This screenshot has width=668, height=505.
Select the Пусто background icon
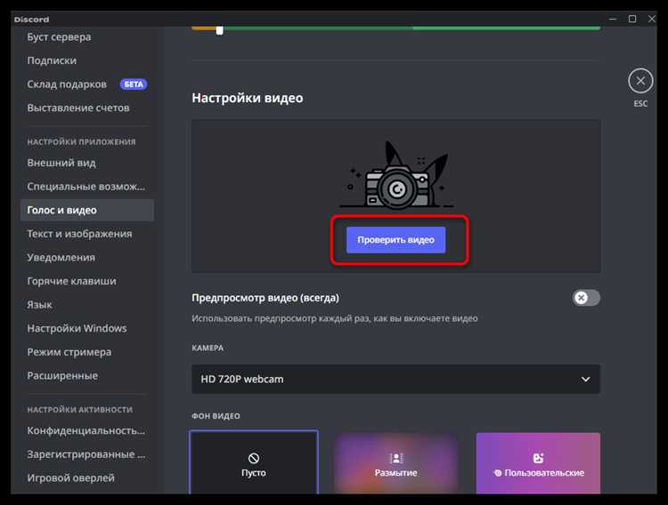[254, 458]
